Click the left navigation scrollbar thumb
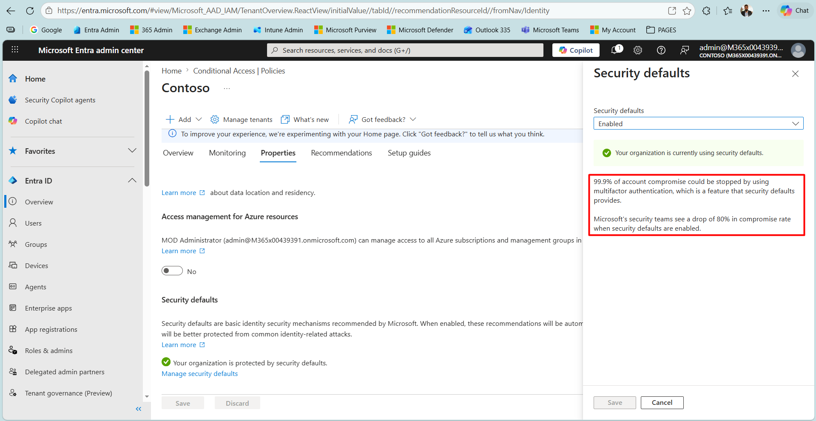This screenshot has height=421, width=816. click(x=147, y=127)
